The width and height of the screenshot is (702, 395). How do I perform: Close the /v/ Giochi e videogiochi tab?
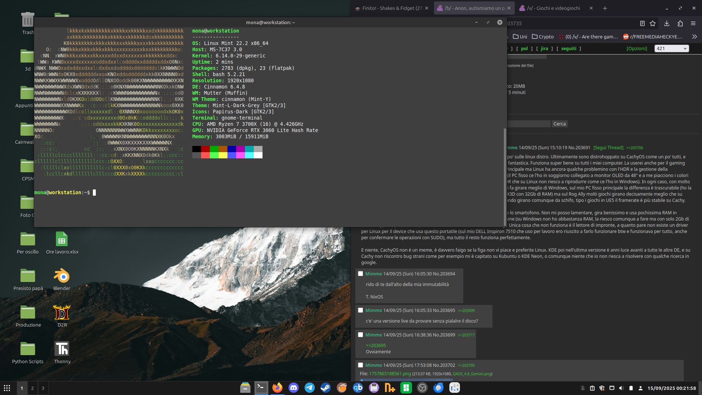tap(591, 8)
